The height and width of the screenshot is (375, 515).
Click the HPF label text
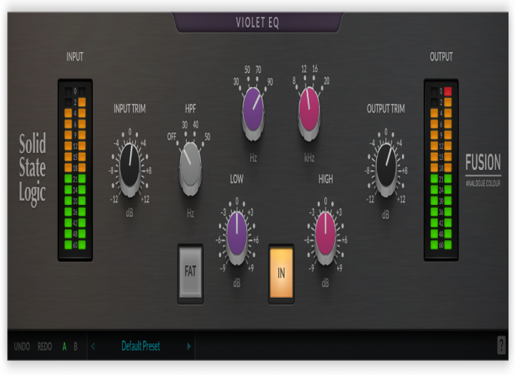pyautogui.click(x=190, y=109)
